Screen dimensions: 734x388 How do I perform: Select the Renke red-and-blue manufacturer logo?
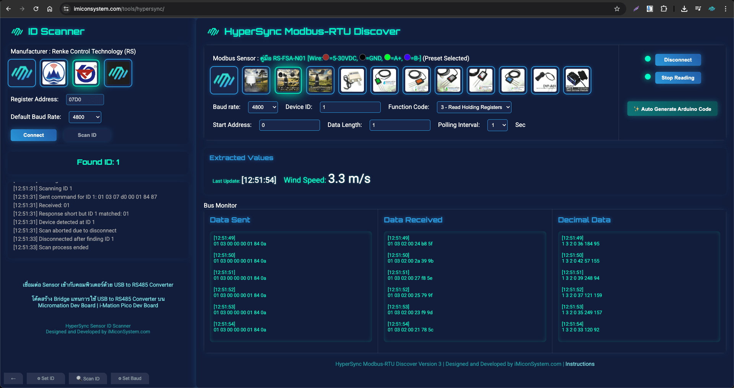click(86, 73)
